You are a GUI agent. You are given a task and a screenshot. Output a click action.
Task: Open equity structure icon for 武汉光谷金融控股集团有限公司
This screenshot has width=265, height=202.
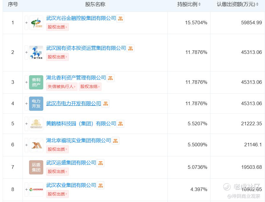coord(120,19)
